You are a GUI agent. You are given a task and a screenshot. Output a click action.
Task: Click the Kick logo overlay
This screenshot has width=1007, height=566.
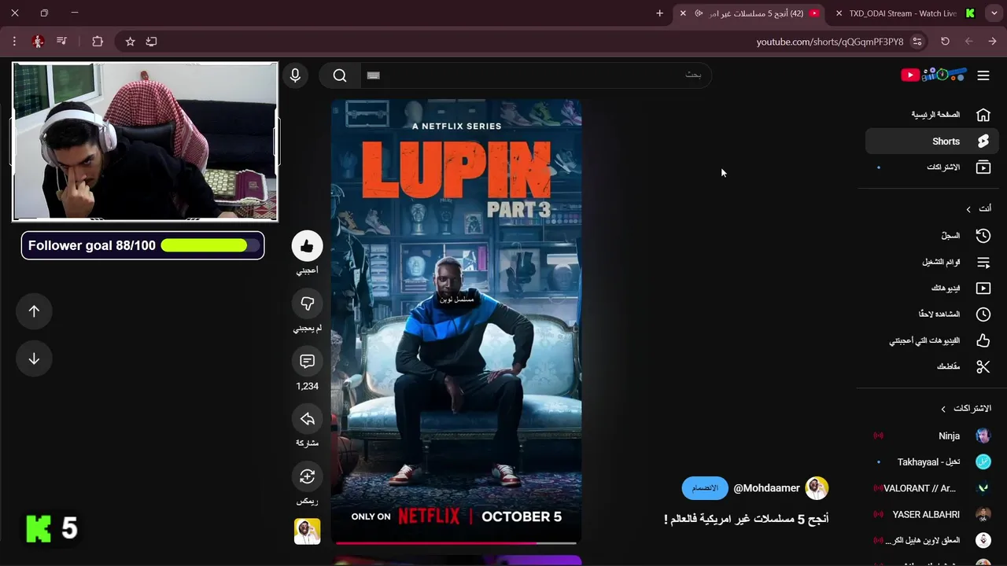[x=39, y=529]
